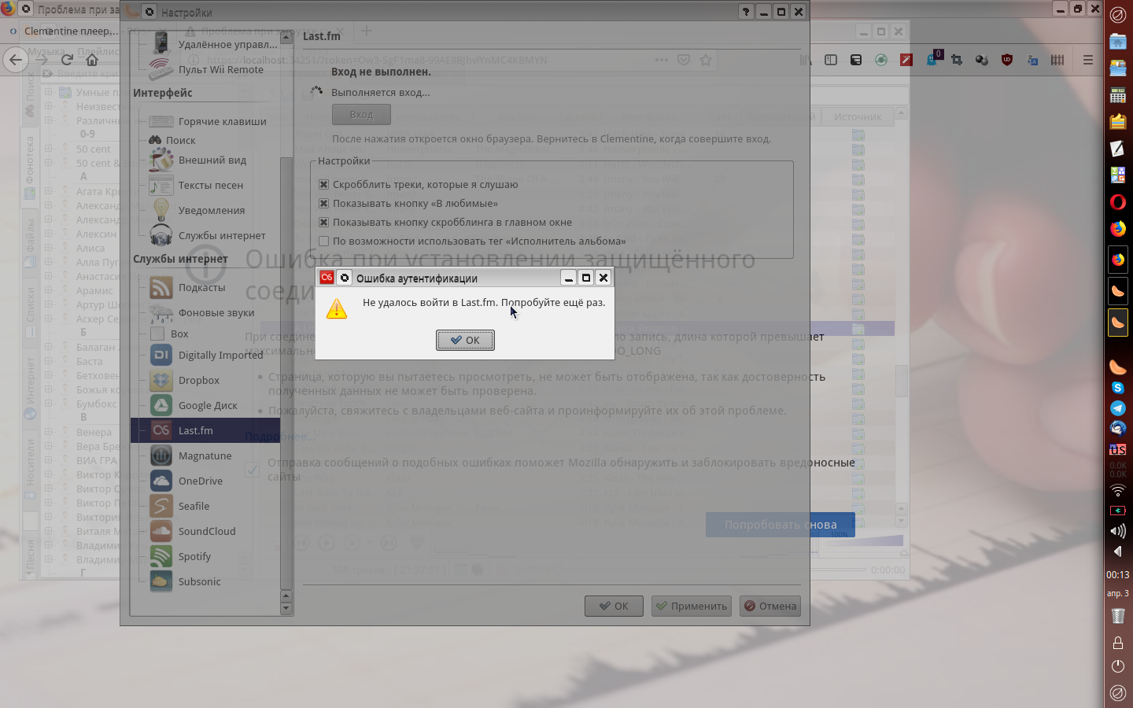Open the Firefox hamburger menu
Screen dimensions: 1133x708
pyautogui.click(x=1088, y=60)
